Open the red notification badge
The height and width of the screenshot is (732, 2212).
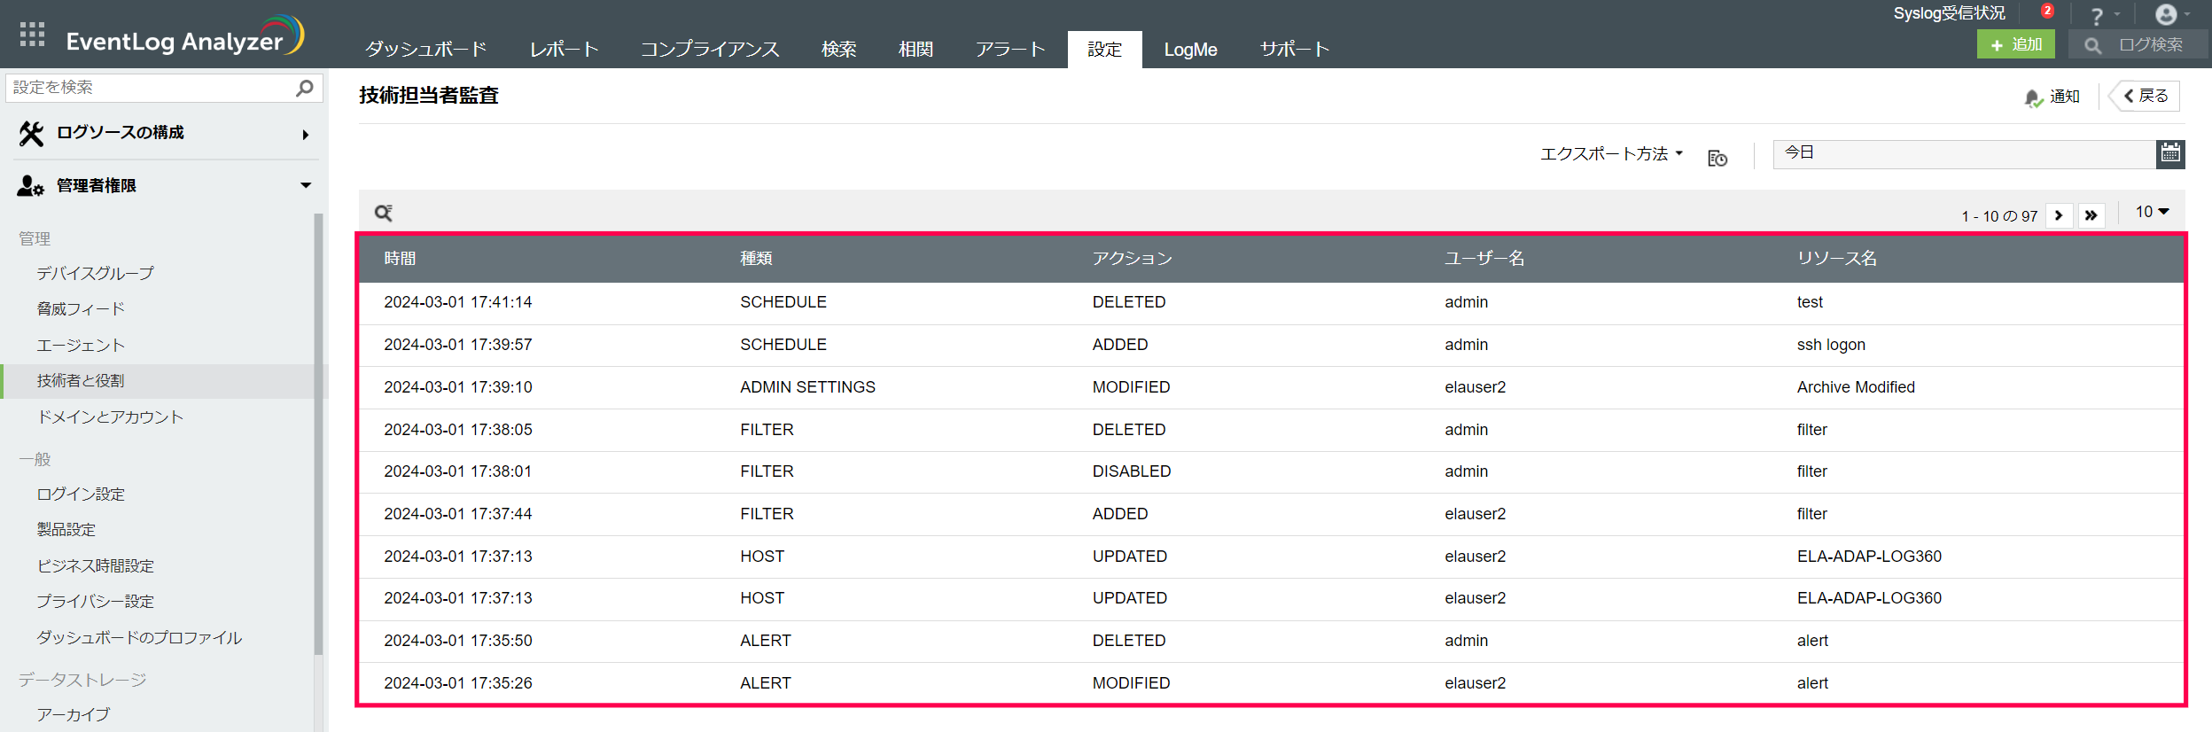click(2046, 12)
